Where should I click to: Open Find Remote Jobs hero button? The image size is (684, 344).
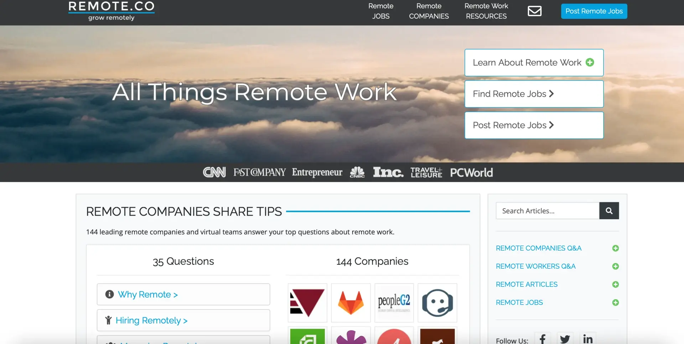[x=534, y=94]
